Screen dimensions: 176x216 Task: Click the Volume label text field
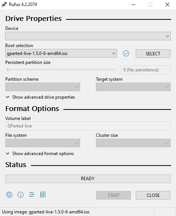point(88,126)
